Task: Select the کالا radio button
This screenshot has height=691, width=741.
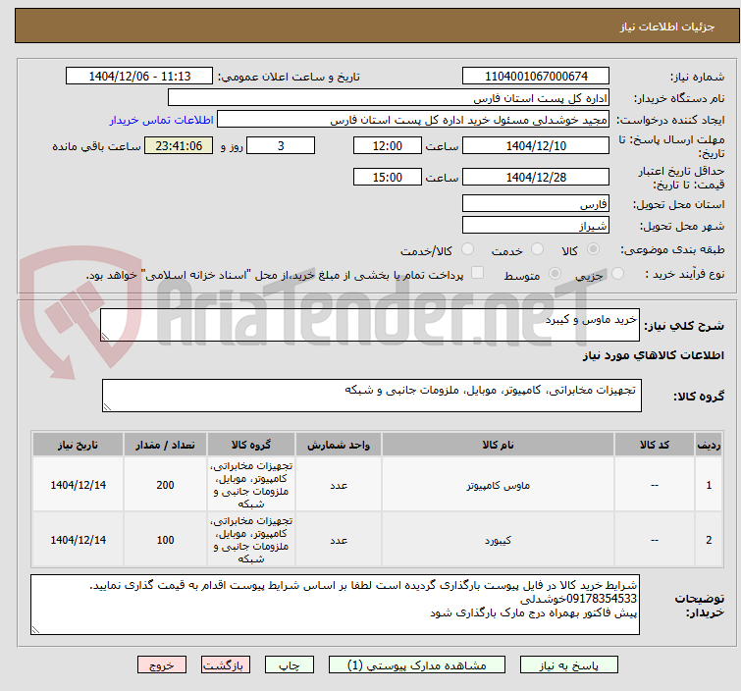Action: pyautogui.click(x=593, y=249)
